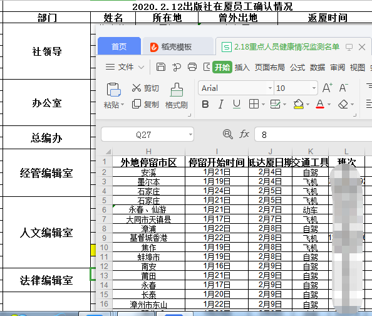The image size is (372, 316).
Task: Toggle Italic formatting
Action: tap(221, 104)
